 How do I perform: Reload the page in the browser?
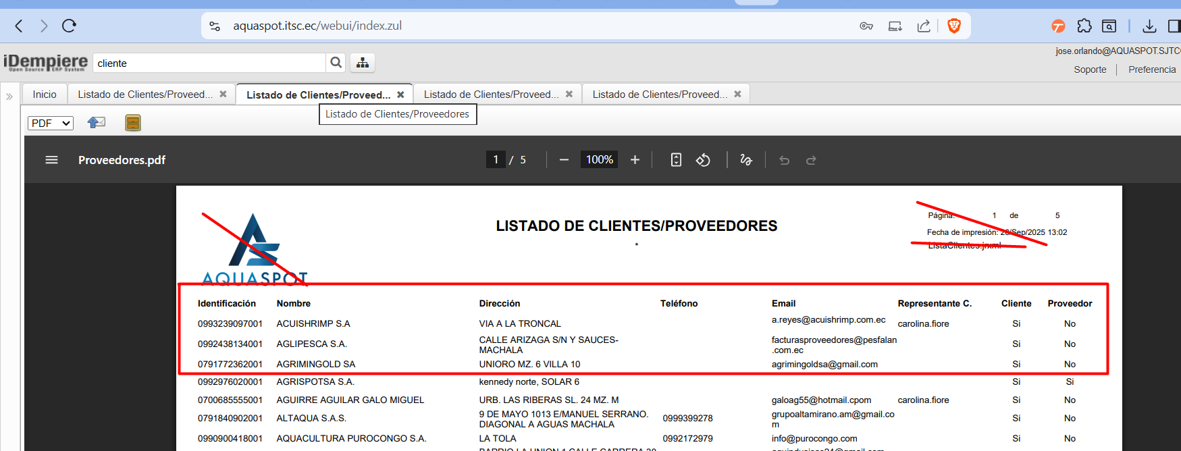click(69, 26)
